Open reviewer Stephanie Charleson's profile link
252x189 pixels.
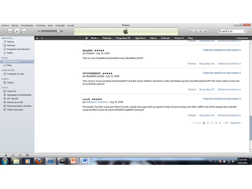tap(97, 102)
